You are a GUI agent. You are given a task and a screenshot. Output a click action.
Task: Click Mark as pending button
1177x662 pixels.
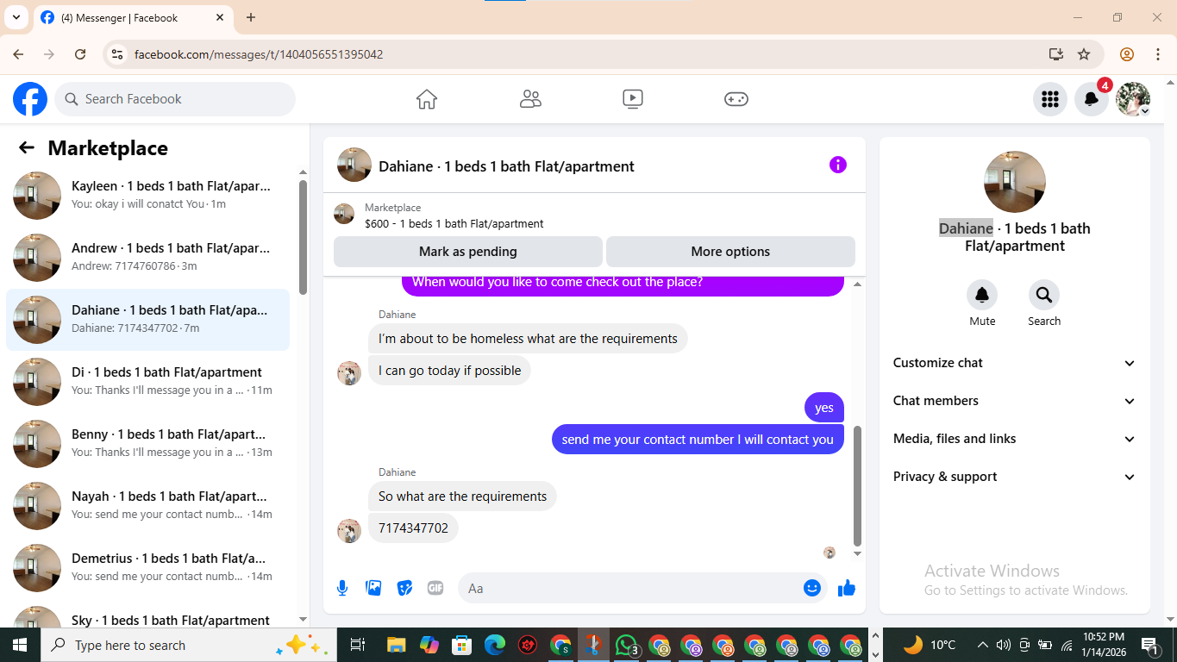[468, 252]
